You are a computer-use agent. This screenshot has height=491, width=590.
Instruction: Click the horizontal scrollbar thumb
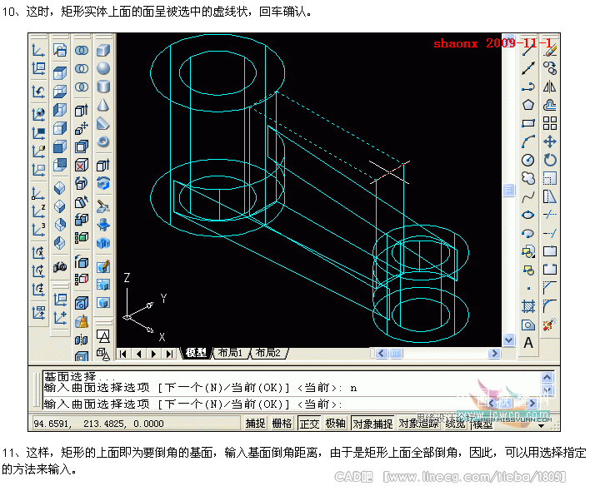(396, 353)
